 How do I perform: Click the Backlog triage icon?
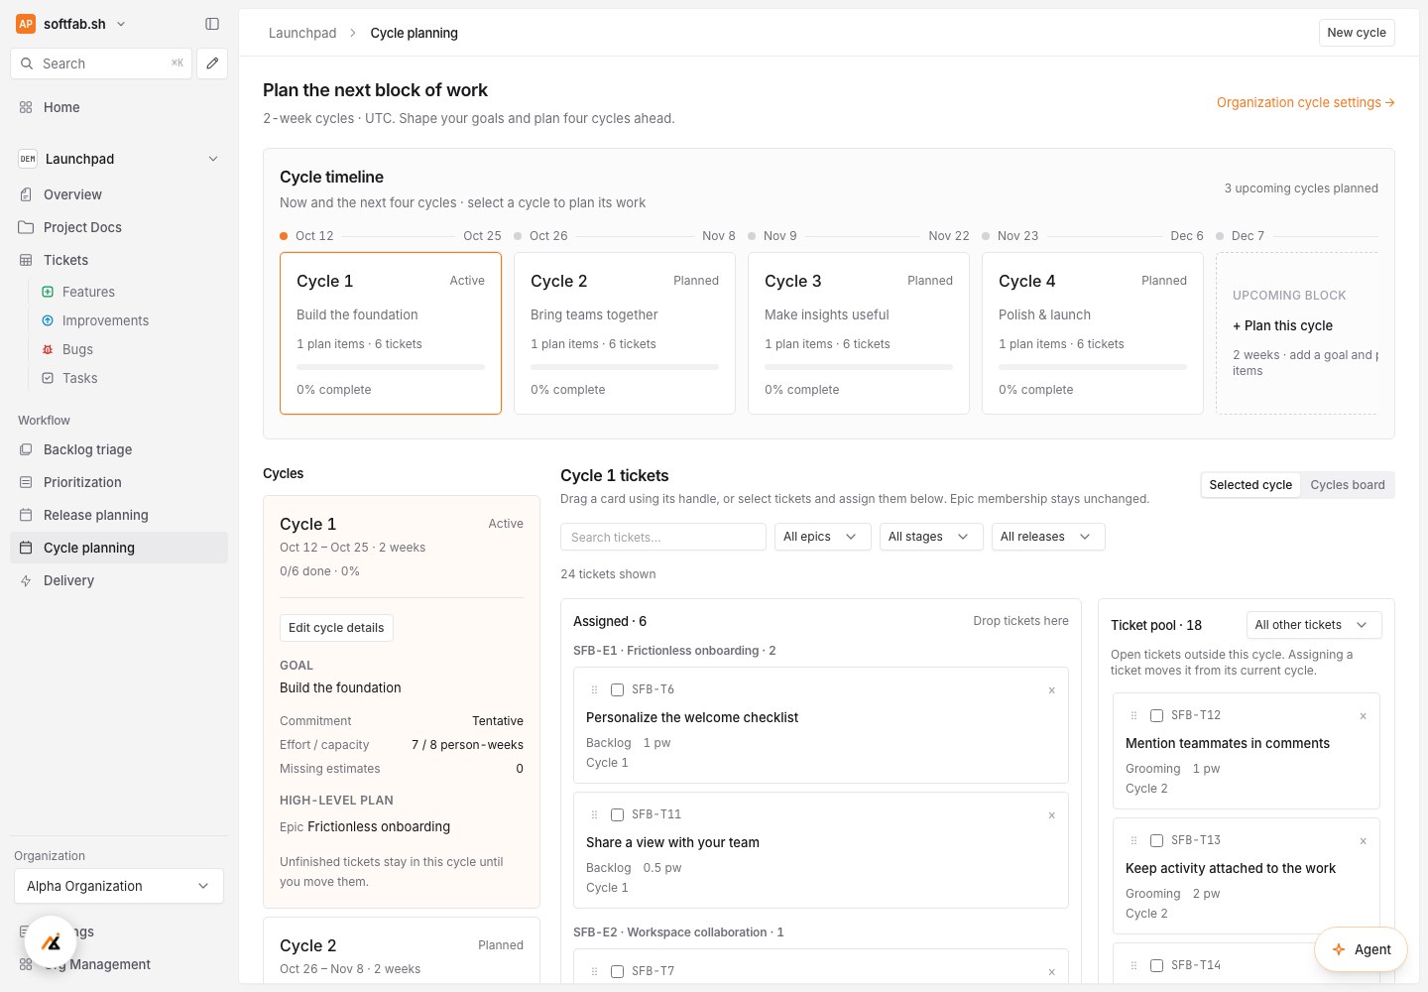pos(26,449)
